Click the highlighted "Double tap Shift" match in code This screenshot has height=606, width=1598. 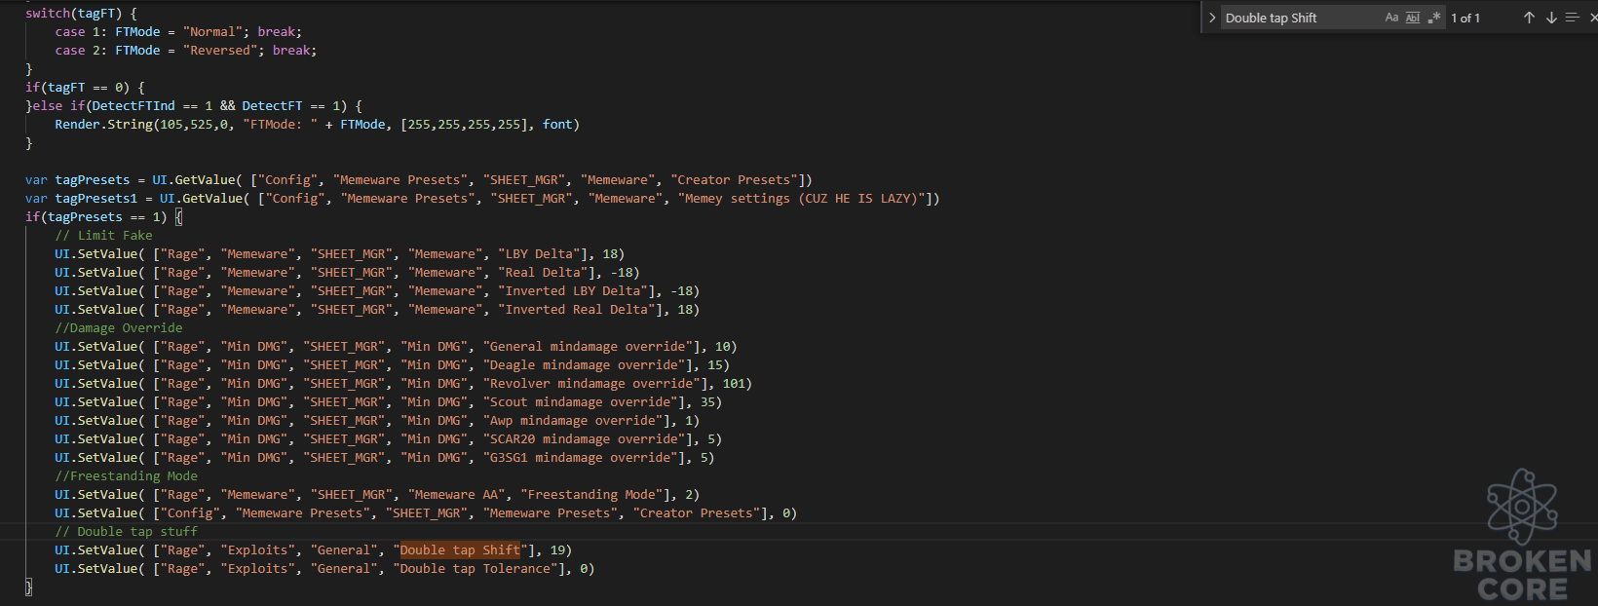(x=460, y=550)
